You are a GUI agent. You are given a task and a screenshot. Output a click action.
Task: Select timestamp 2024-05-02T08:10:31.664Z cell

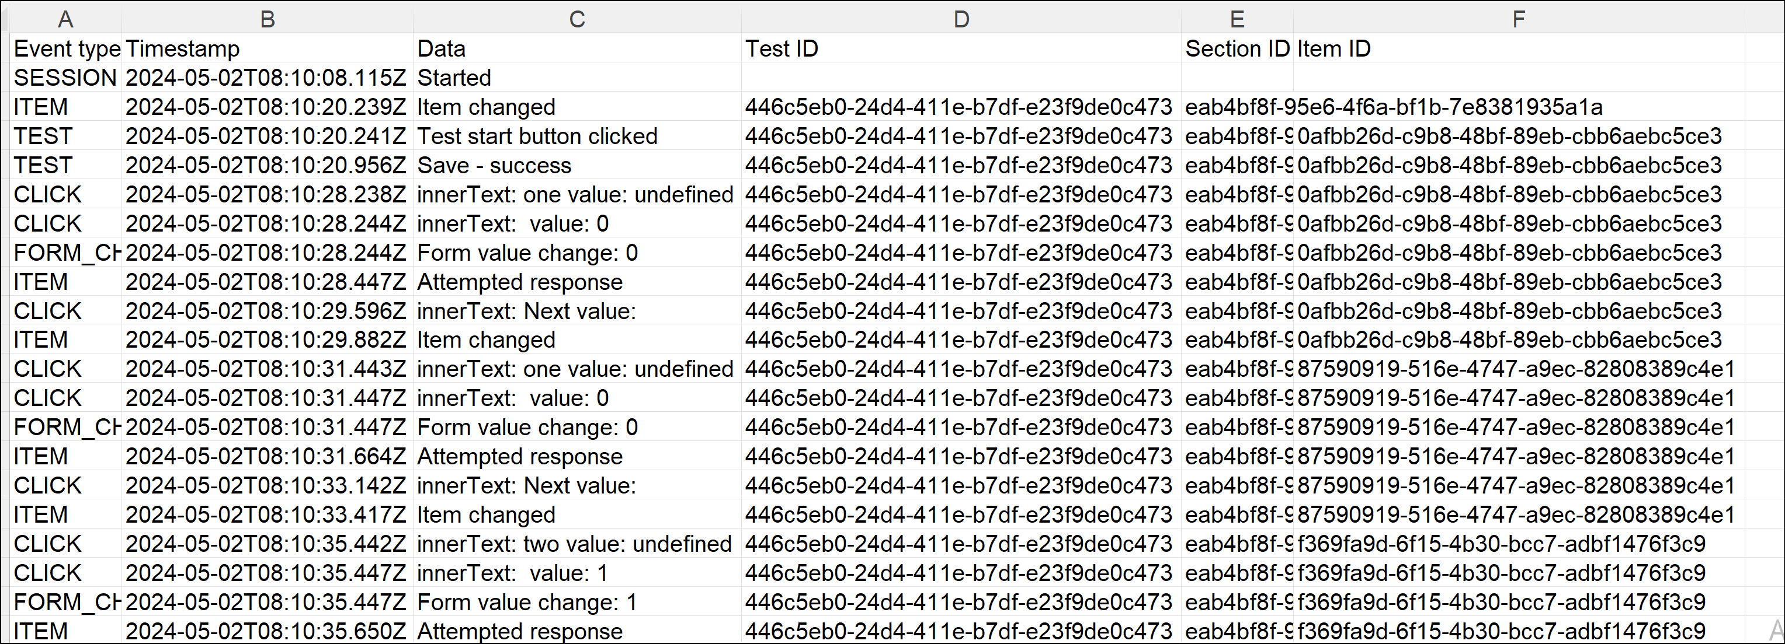pyautogui.click(x=268, y=456)
